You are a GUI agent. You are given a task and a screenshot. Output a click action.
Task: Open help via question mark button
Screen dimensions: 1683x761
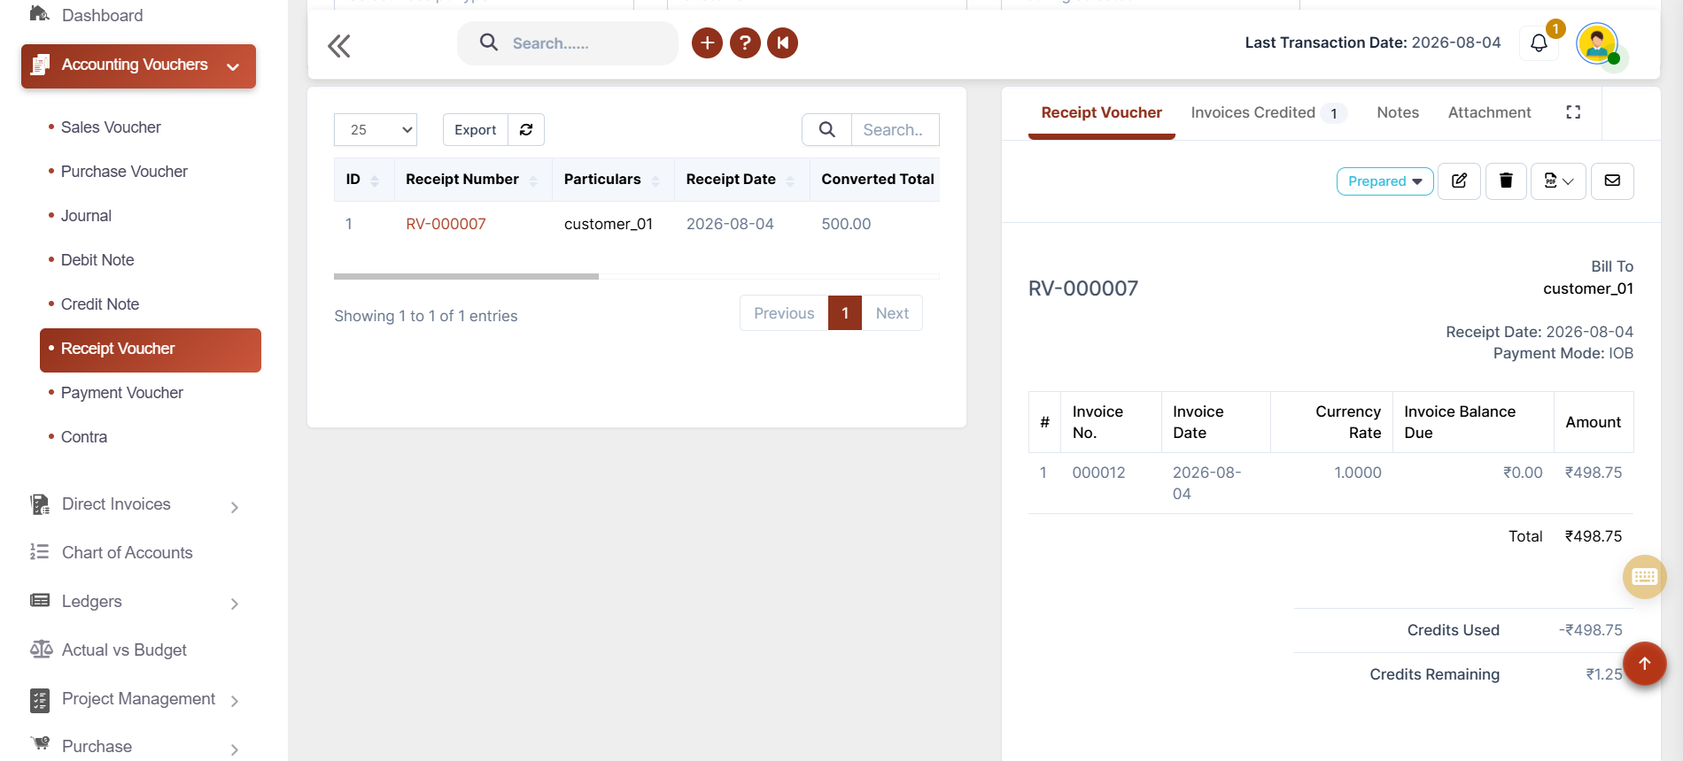(745, 42)
